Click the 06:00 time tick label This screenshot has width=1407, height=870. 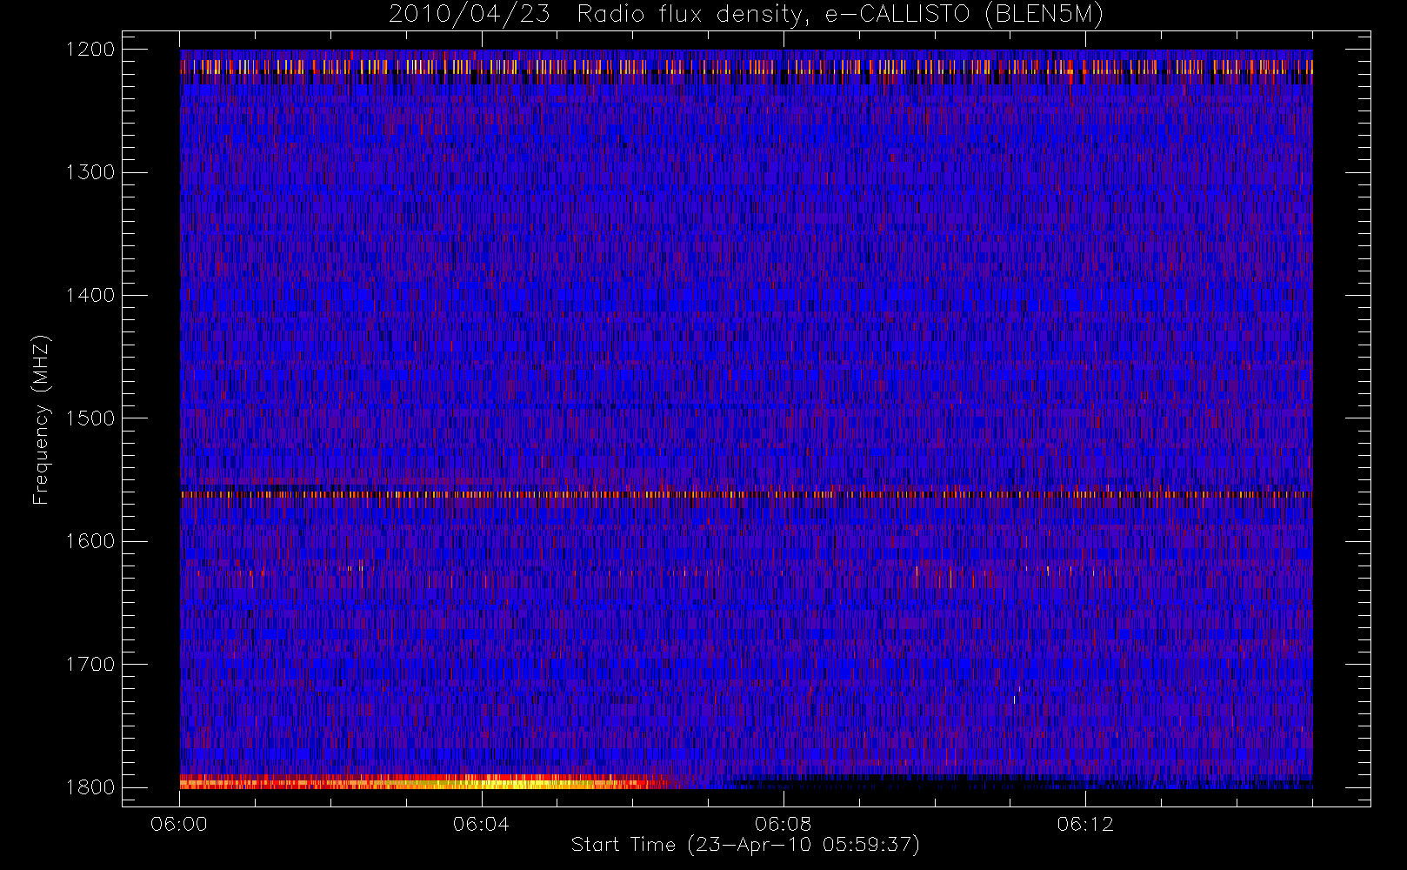tap(179, 824)
